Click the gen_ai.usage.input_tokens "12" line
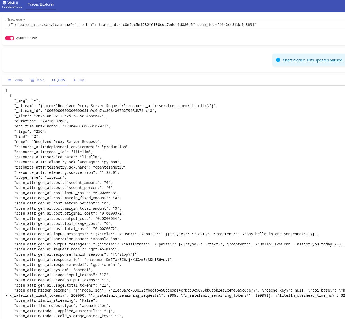This screenshot has height=319, width=345. pyautogui.click(x=62, y=275)
